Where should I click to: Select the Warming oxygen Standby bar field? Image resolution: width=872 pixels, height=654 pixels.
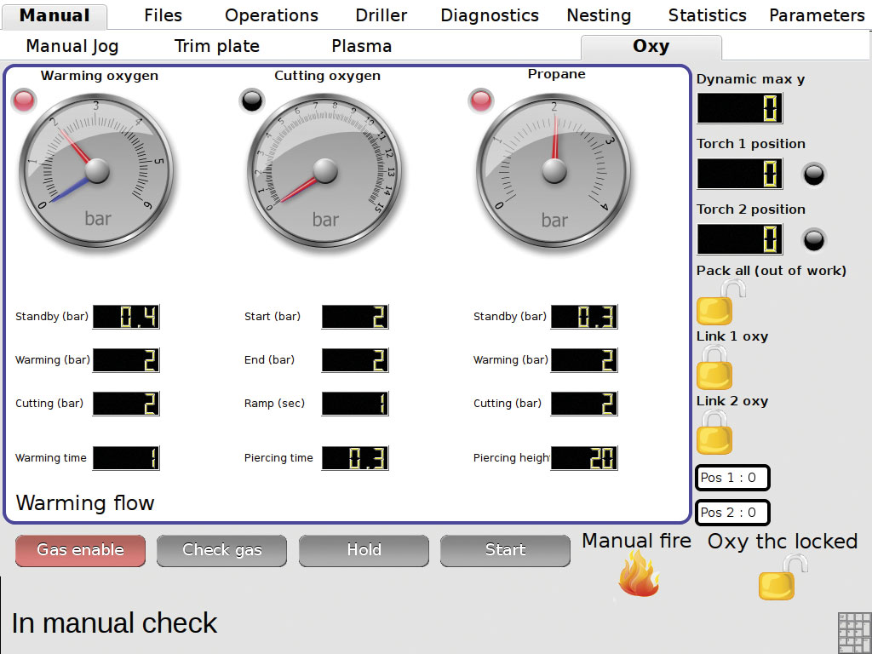pos(126,317)
